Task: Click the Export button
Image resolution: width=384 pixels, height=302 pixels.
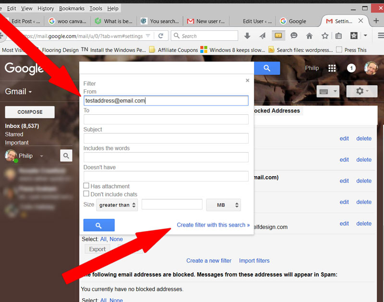Action: coord(97,249)
